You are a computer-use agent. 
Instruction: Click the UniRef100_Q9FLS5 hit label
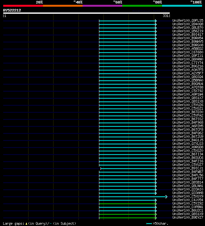pyautogui.click(x=188, y=20)
